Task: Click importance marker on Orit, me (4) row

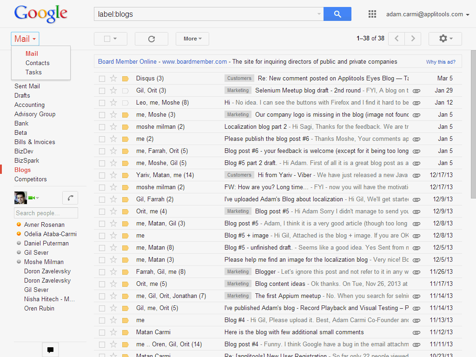Action: coord(125,212)
